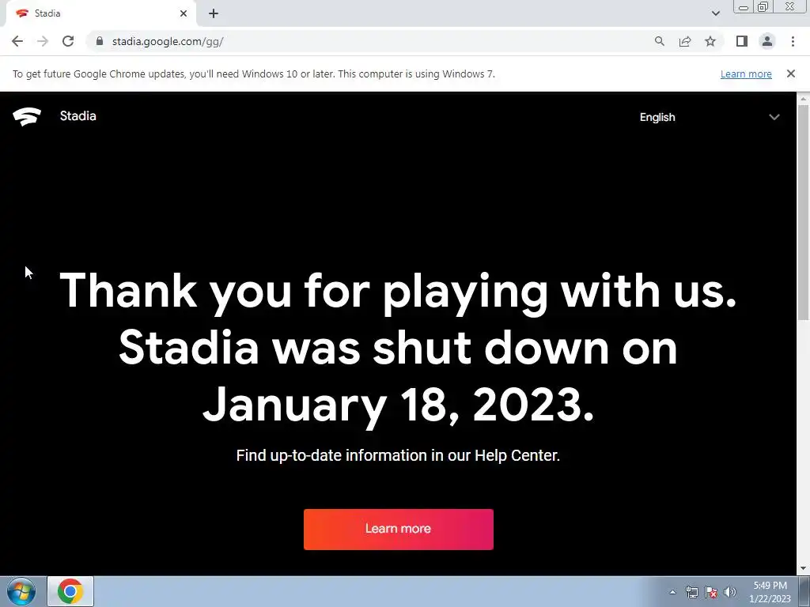Restore down the Chrome window
The image size is (810, 607).
pyautogui.click(x=763, y=7)
